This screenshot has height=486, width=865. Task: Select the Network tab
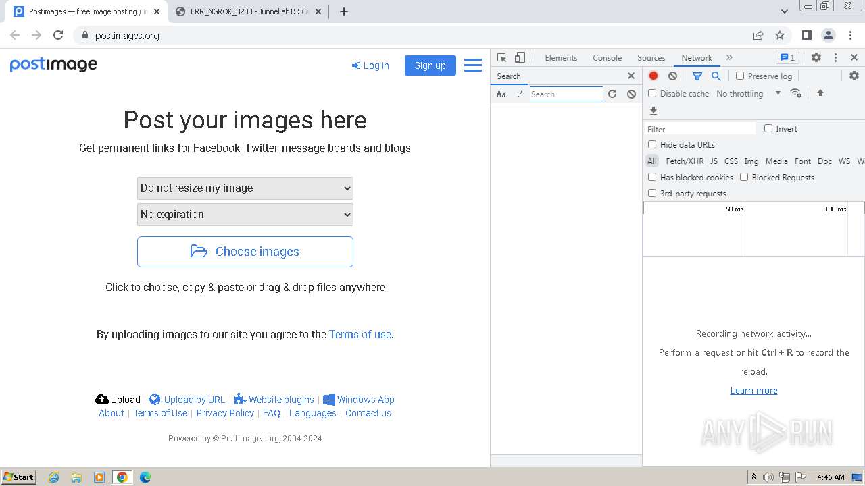point(697,58)
